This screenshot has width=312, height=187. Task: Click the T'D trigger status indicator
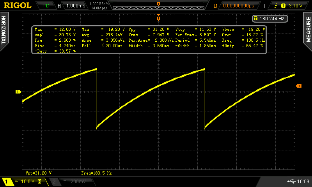coord(46,6)
